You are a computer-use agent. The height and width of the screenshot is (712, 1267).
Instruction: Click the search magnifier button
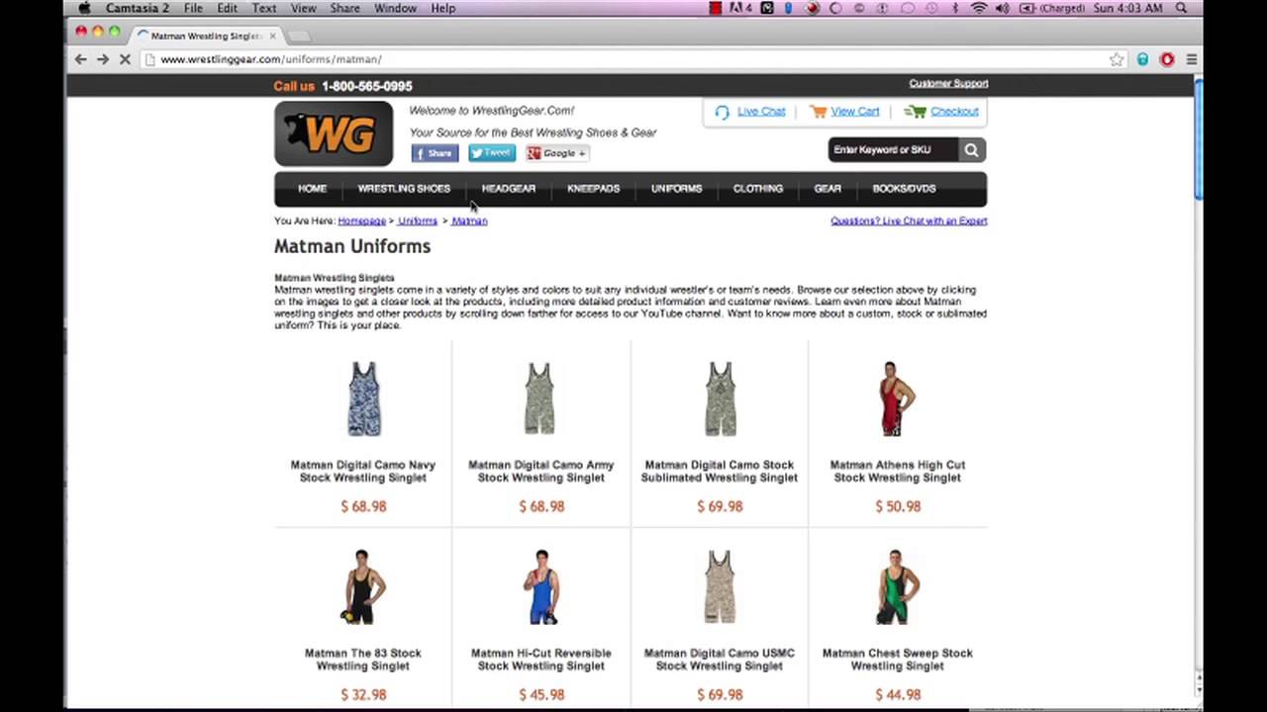970,149
